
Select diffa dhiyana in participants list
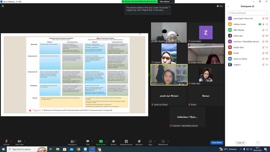(x=248, y=30)
